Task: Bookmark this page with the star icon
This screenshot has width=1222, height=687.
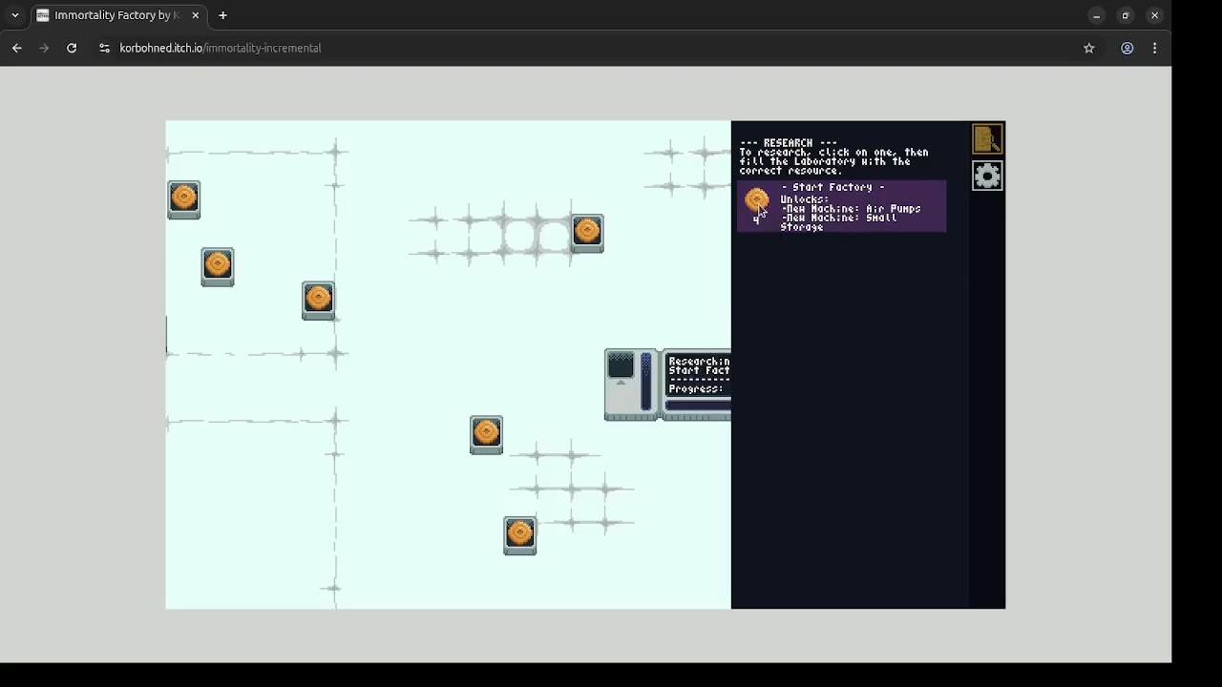Action: [1088, 48]
